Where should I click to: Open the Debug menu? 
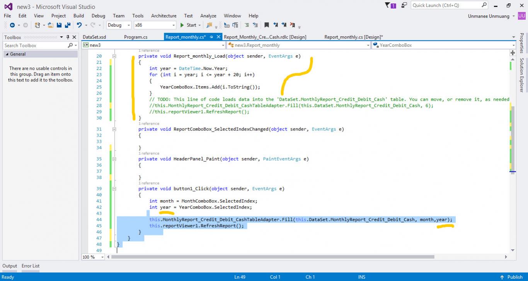pyautogui.click(x=98, y=16)
